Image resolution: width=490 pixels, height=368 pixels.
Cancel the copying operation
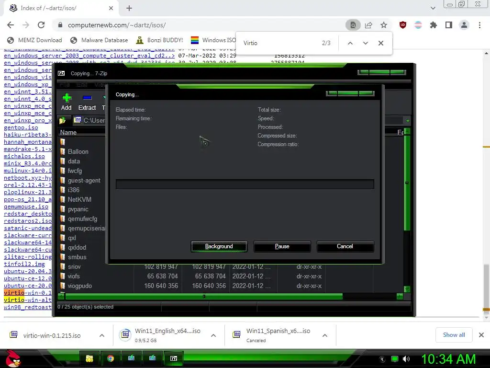[x=345, y=246]
